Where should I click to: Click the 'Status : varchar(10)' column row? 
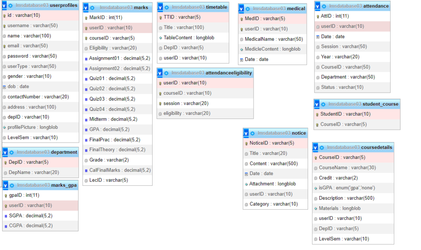[x=352, y=87]
